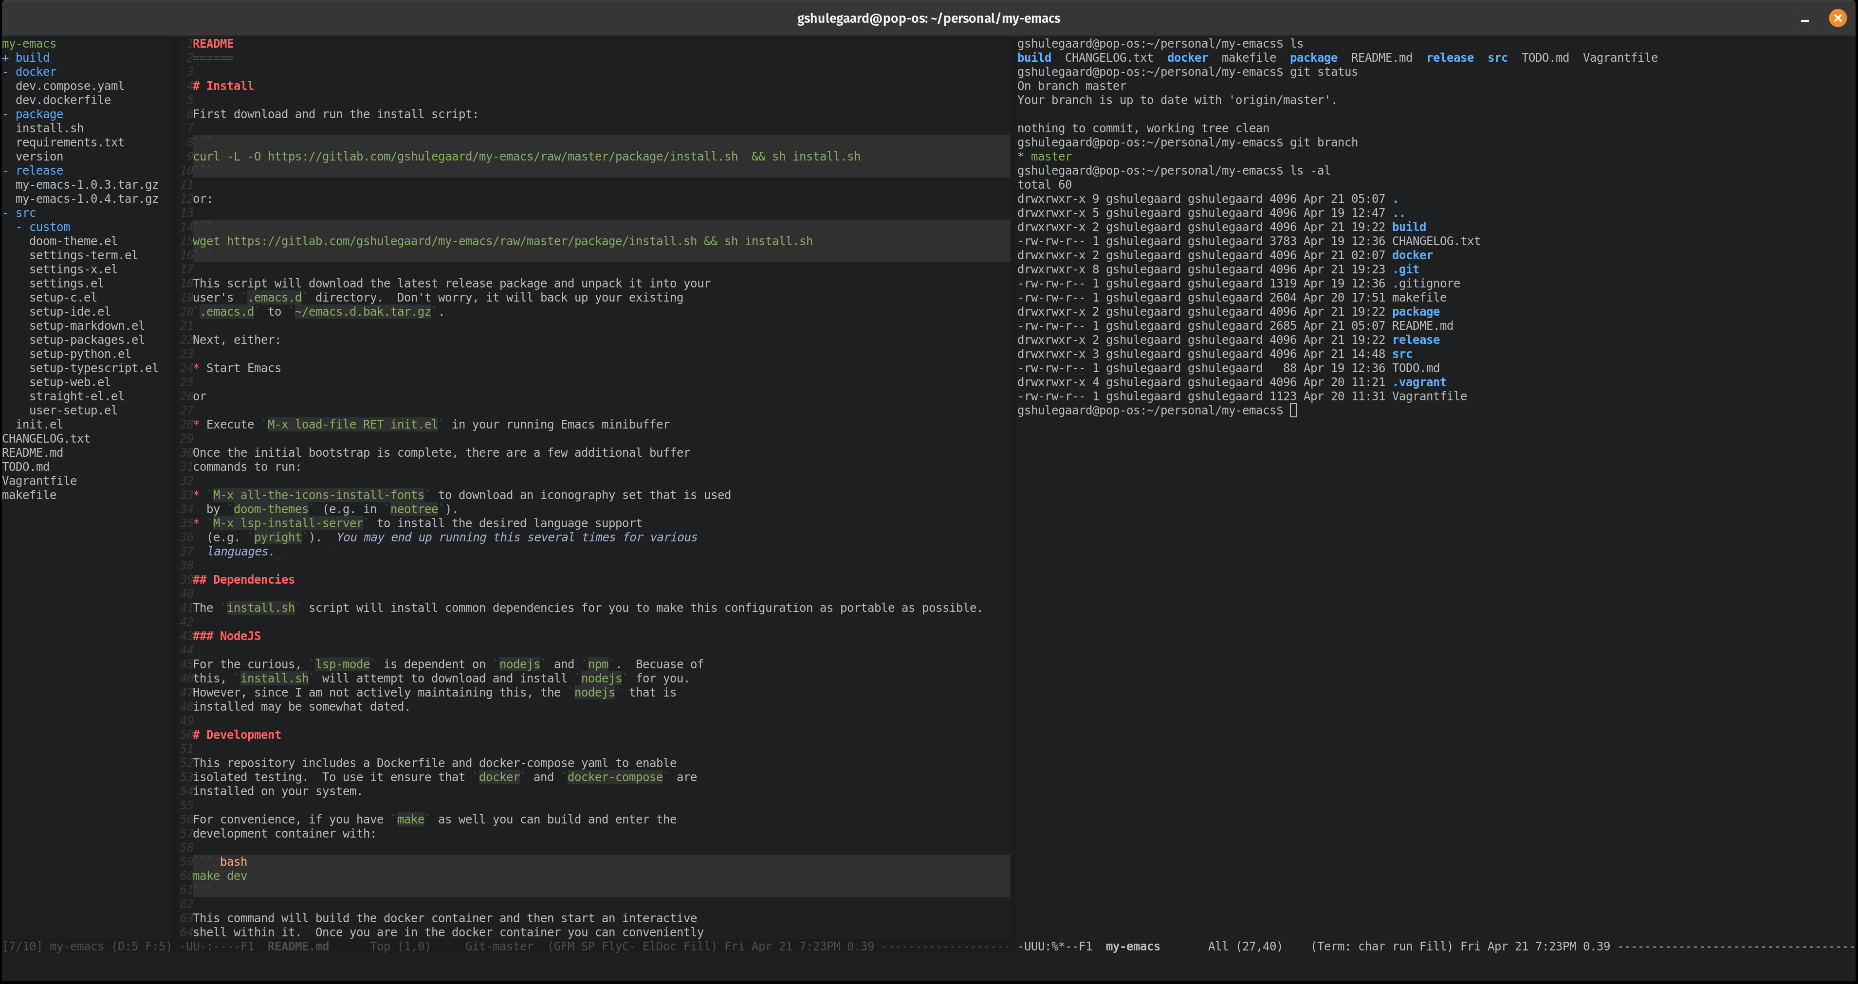Open makefile in the file tree
The height and width of the screenshot is (984, 1858).
click(x=30, y=495)
